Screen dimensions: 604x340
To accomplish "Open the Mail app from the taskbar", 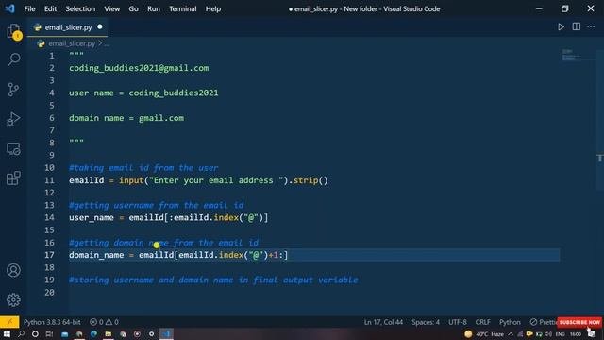I will point(64,333).
